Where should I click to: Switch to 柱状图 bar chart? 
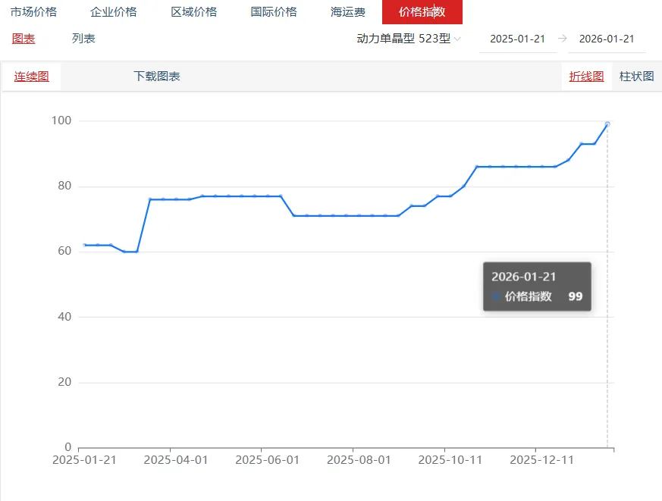tap(637, 77)
